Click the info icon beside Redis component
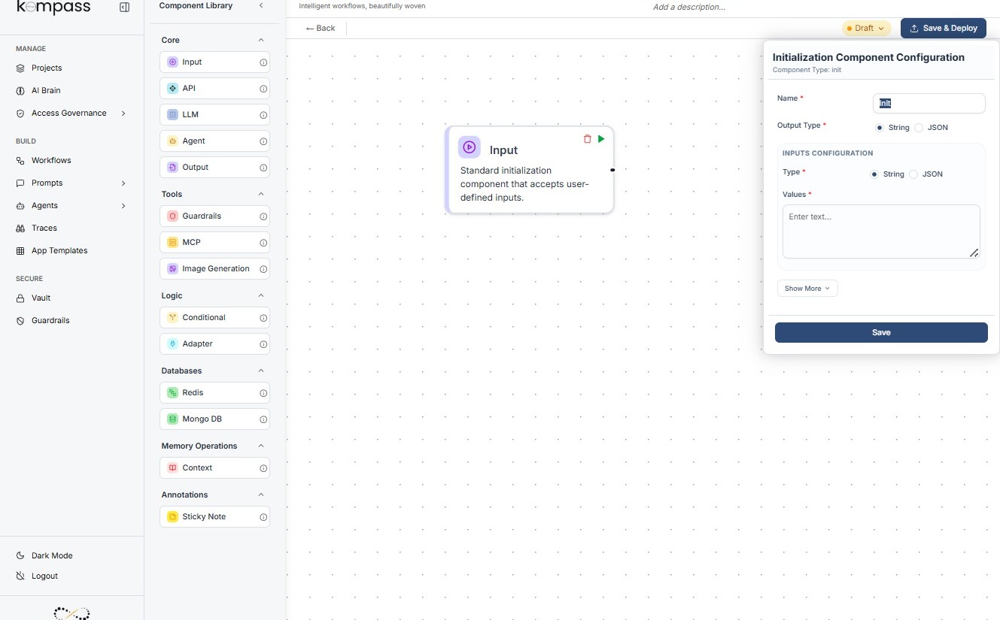 [263, 393]
